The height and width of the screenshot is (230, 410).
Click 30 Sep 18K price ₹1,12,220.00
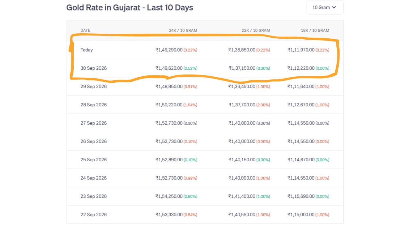(x=301, y=68)
